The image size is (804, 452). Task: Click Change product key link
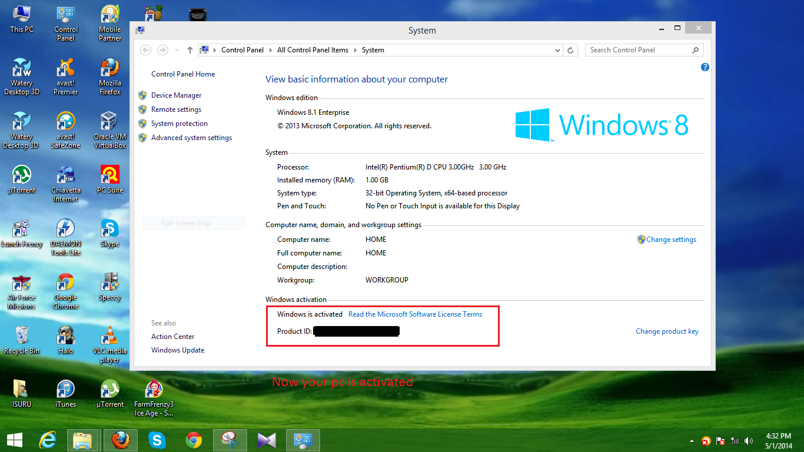667,331
